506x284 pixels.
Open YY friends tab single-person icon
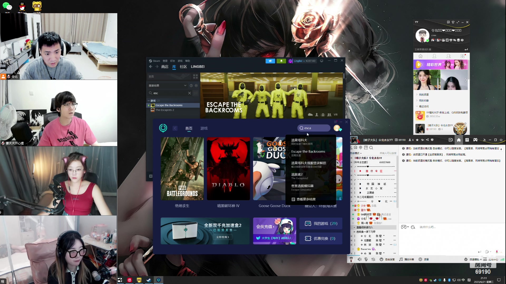(434, 56)
